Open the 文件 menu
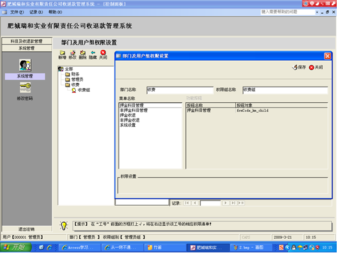Screen dimensions: 337x253 pyautogui.click(x=17, y=12)
